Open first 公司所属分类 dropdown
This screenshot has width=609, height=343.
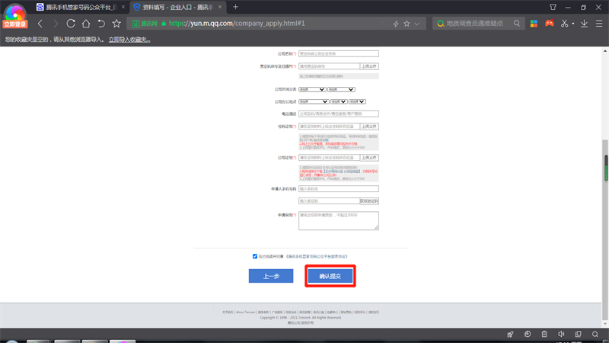pos(312,89)
